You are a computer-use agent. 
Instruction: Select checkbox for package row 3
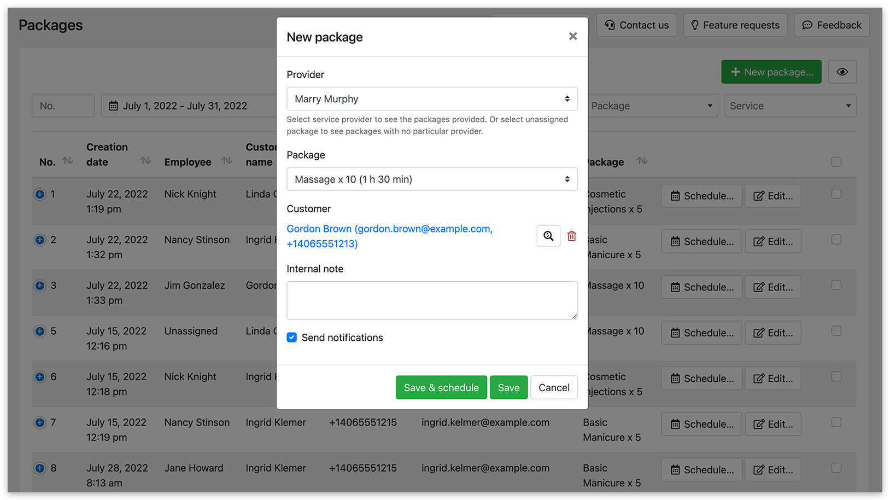pyautogui.click(x=836, y=286)
